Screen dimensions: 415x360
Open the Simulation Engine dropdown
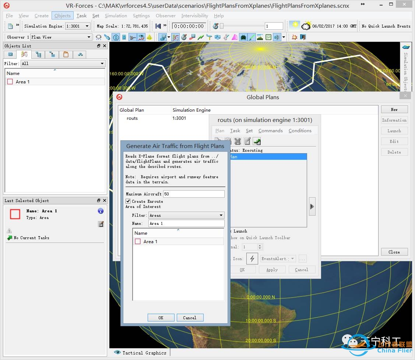(87, 26)
